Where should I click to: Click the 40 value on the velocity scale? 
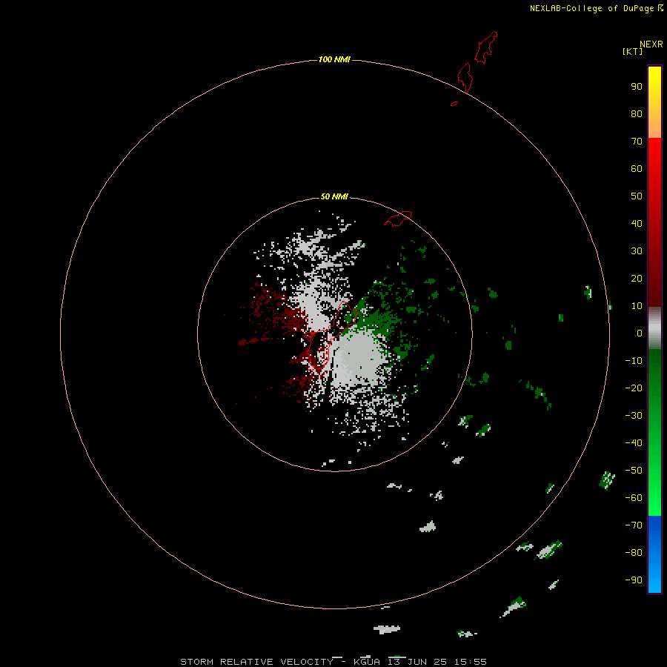point(637,223)
